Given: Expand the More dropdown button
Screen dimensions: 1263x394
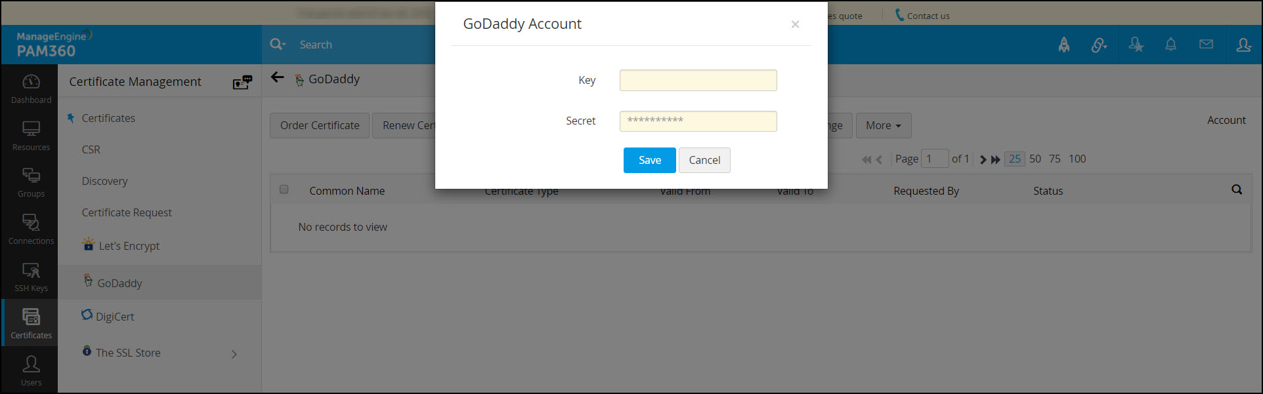Looking at the screenshot, I should [883, 125].
